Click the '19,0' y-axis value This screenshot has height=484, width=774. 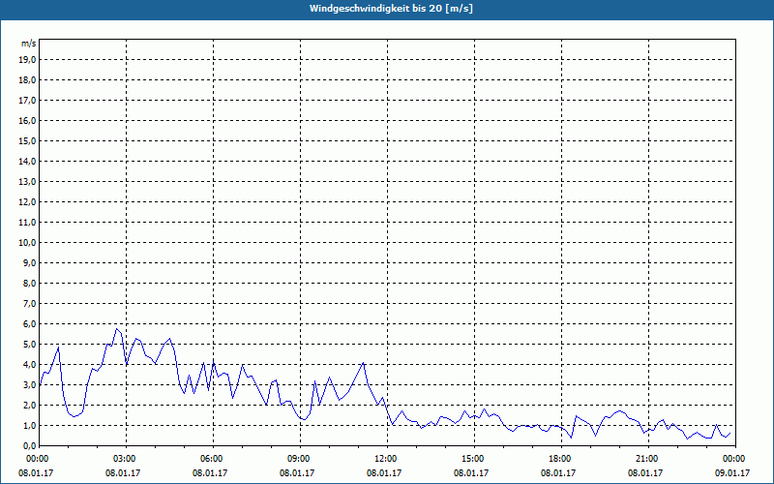pyautogui.click(x=27, y=60)
